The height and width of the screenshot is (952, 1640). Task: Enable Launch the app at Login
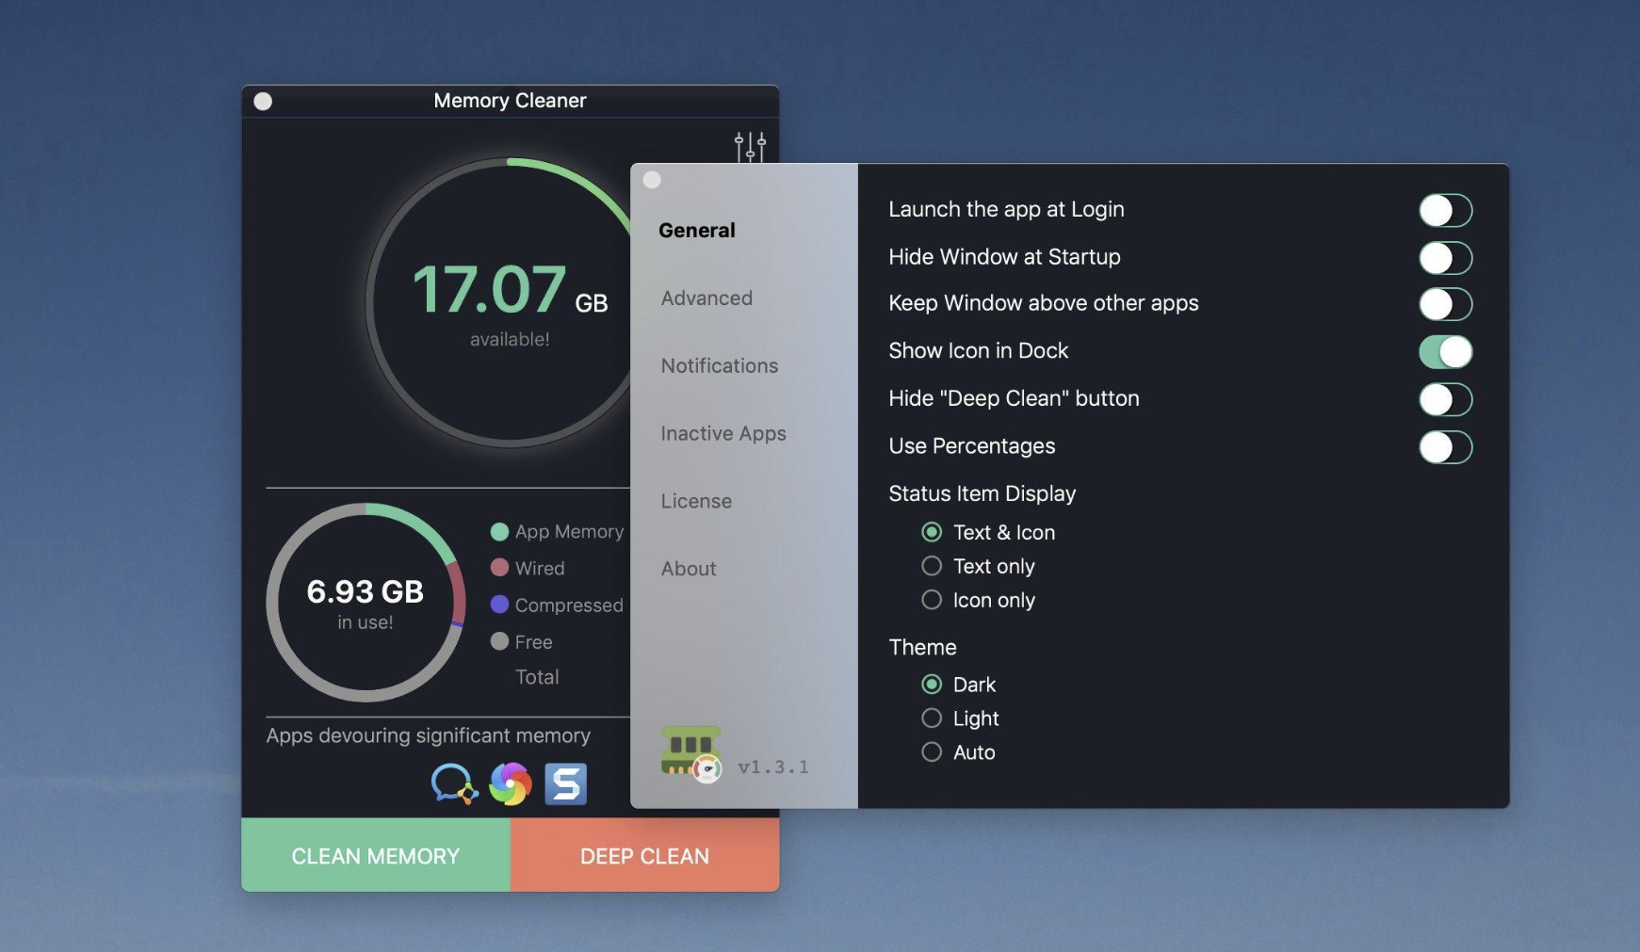1445,210
